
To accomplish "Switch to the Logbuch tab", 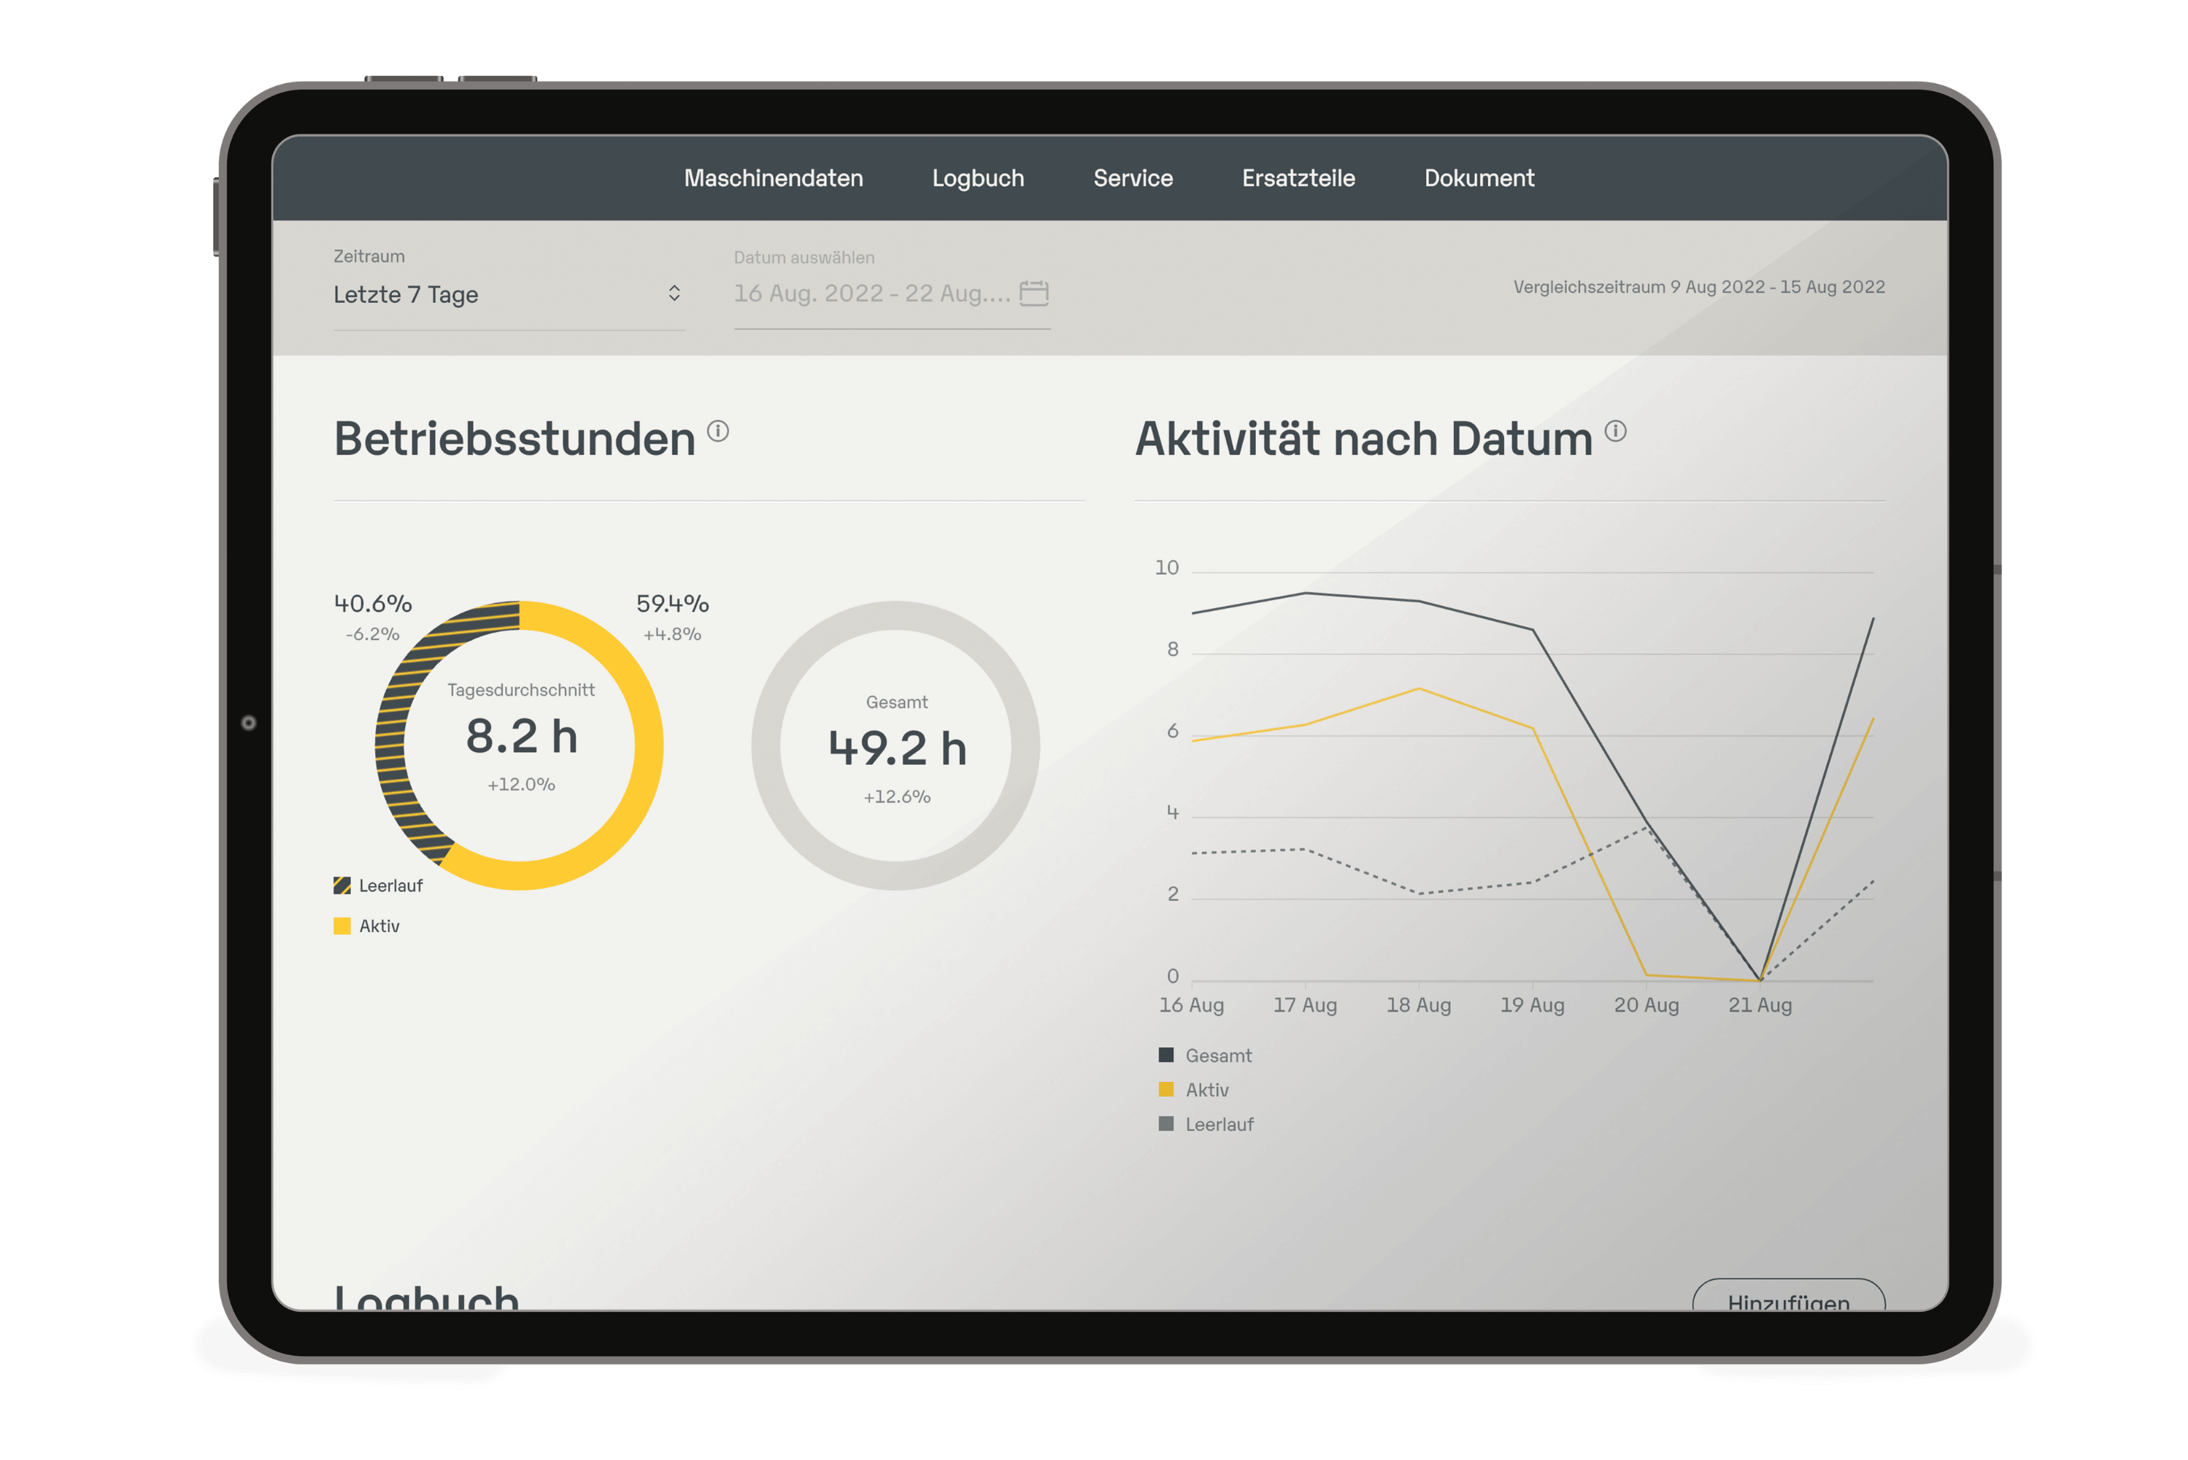I will pyautogui.click(x=977, y=178).
